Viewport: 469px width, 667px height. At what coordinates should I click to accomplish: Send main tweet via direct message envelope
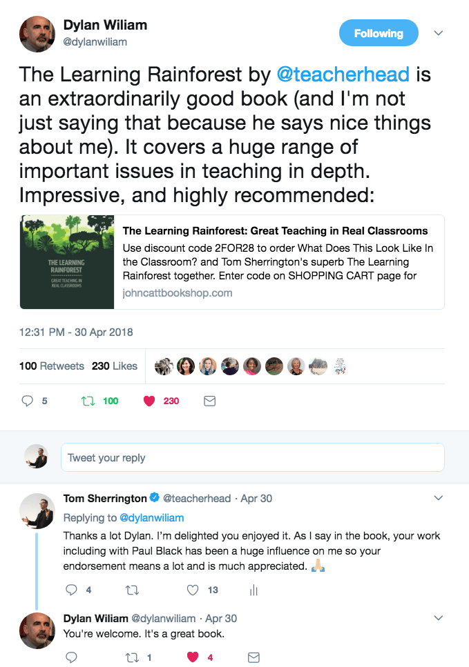(209, 401)
